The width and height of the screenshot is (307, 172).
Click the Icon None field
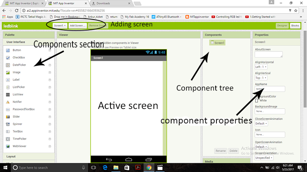270,135
